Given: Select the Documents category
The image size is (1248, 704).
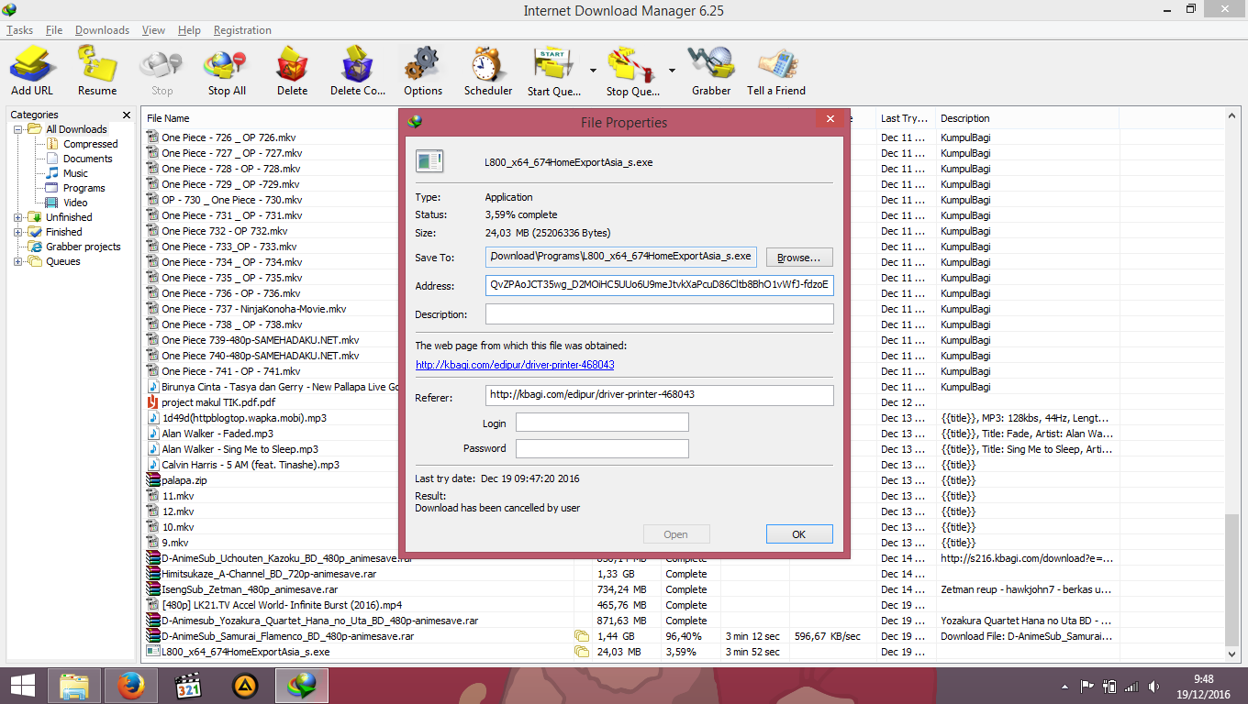Looking at the screenshot, I should [87, 159].
